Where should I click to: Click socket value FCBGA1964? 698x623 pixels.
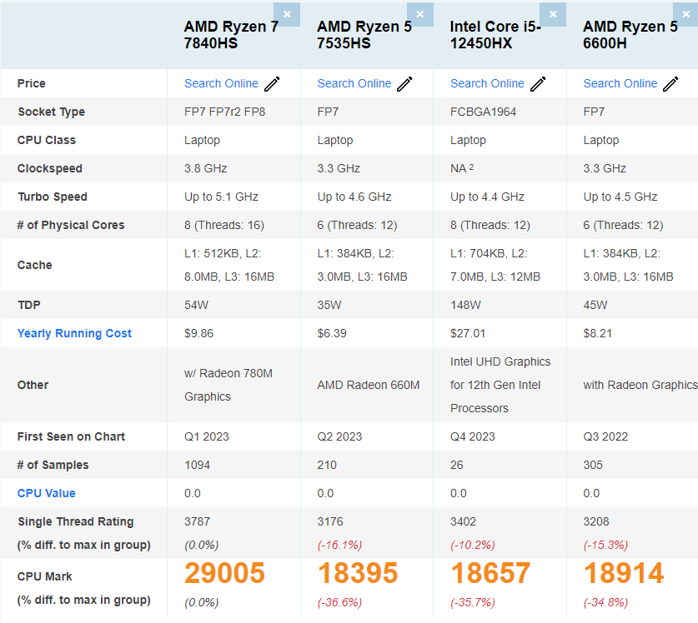click(x=483, y=112)
